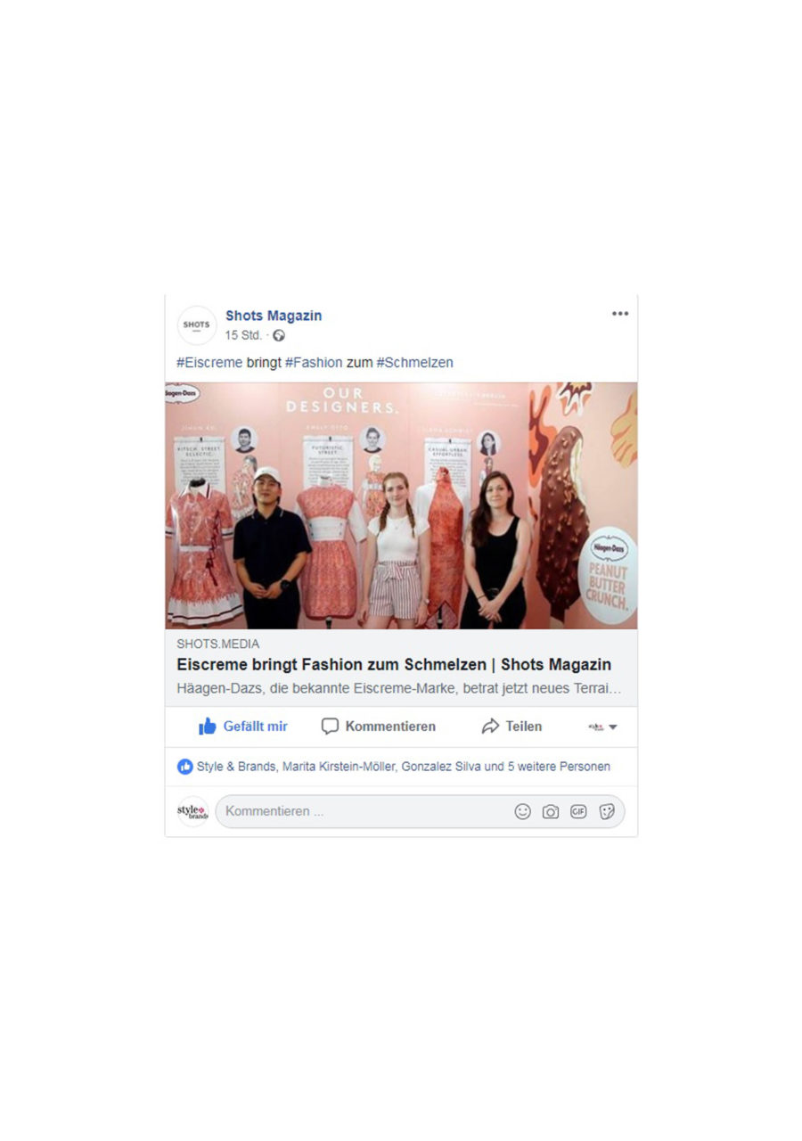Click the Shots Magazin profile picture
802x1141 pixels.
pos(197,325)
